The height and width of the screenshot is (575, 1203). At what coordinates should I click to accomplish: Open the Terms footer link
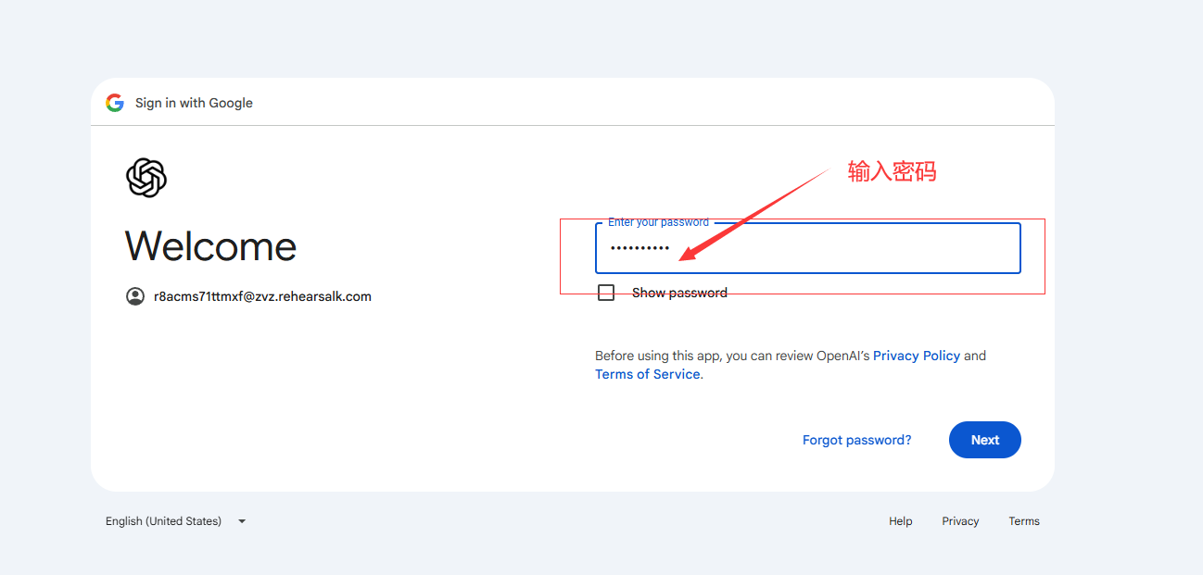coord(1024,521)
